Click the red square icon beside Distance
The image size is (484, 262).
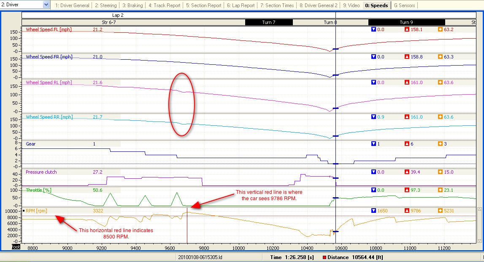[x=324, y=257]
